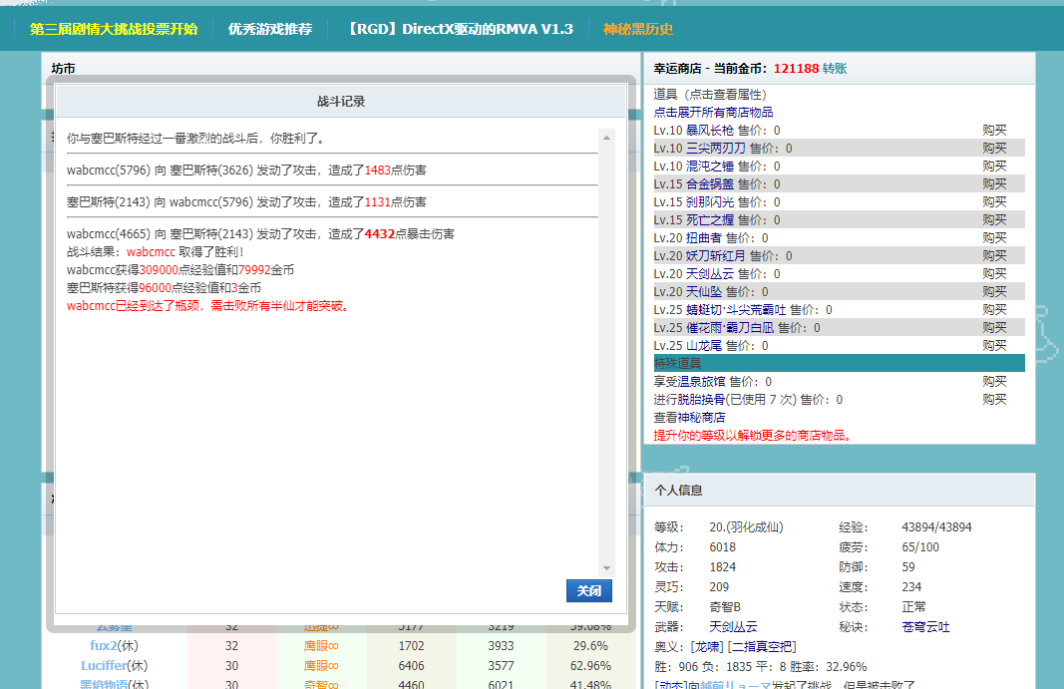The height and width of the screenshot is (689, 1064).
Task: Buy Lv.20 天仙坠
Action: click(994, 292)
